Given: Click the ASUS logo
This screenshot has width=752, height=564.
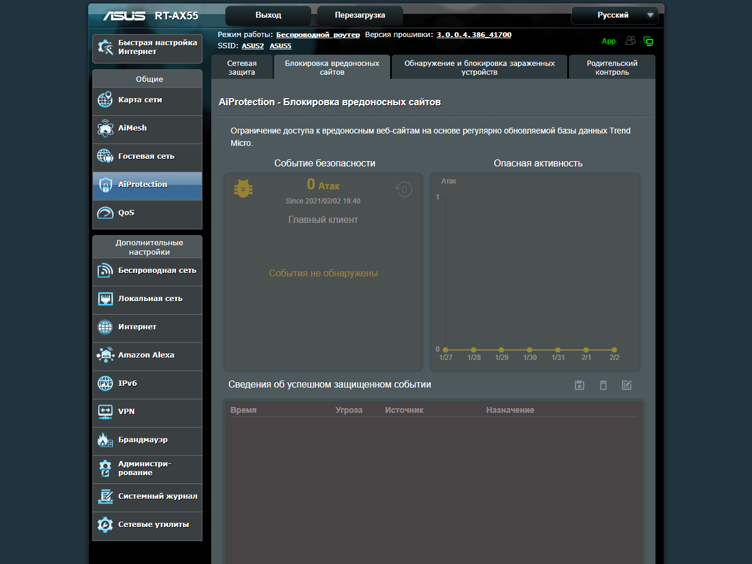Looking at the screenshot, I should (x=124, y=16).
